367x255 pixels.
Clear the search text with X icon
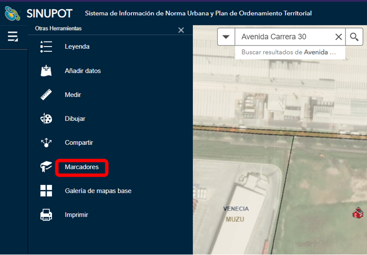point(339,37)
